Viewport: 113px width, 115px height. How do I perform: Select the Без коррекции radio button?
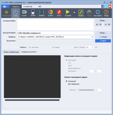tap(66, 84)
